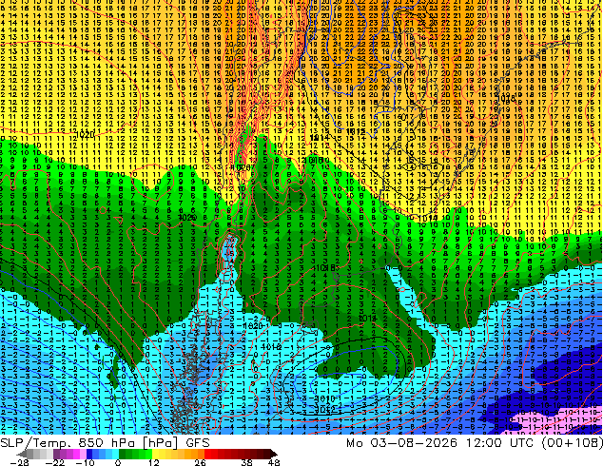
Task: Click the '-10' colorbar label
Action: pyautogui.click(x=85, y=462)
